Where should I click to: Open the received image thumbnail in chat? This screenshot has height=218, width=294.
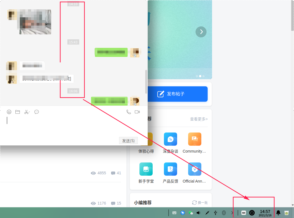35,22
